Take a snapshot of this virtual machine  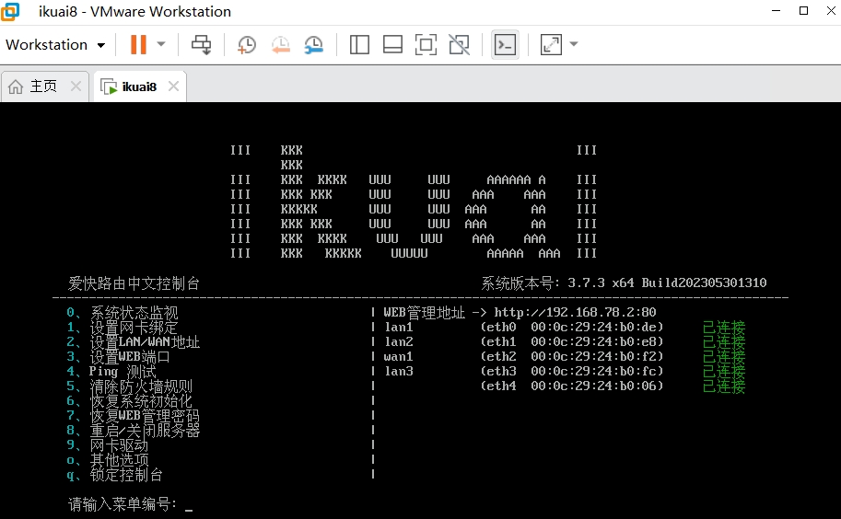point(246,44)
